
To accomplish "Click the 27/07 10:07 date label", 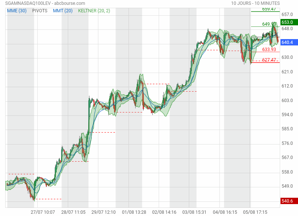I will pos(43,212).
